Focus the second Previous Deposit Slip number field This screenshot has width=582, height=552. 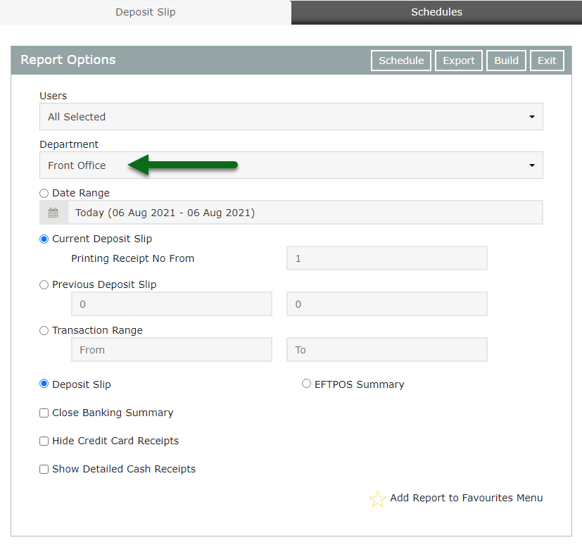[x=387, y=304]
